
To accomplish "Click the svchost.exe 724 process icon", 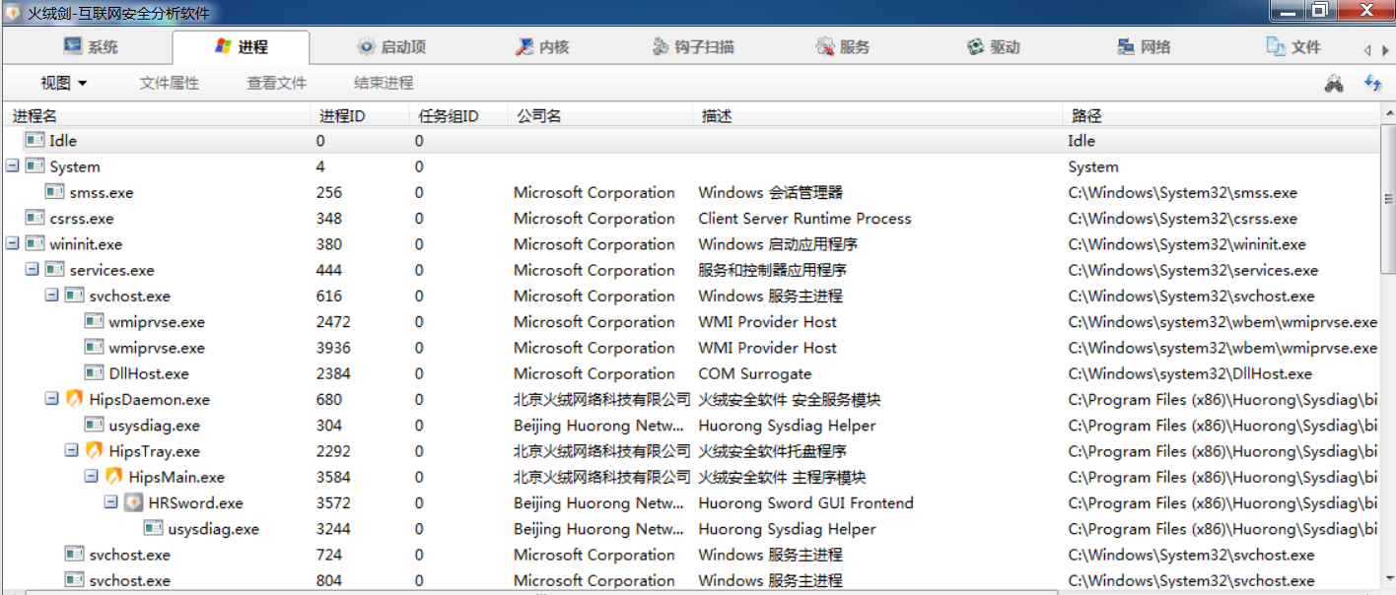I will 74,555.
